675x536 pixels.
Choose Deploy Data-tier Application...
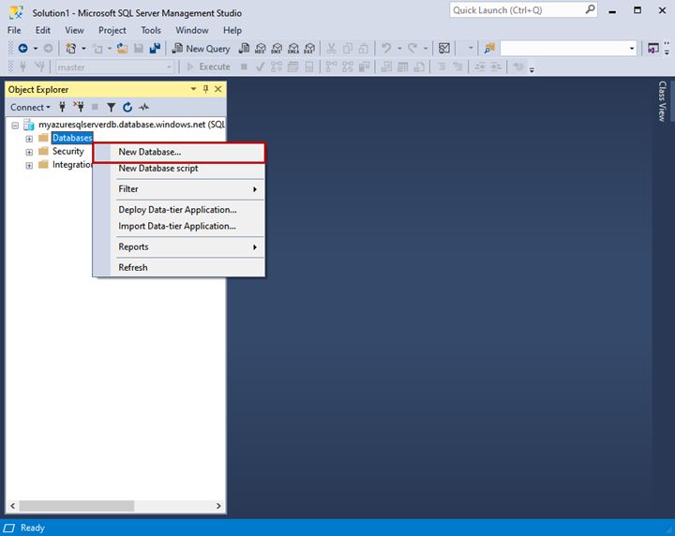(179, 210)
